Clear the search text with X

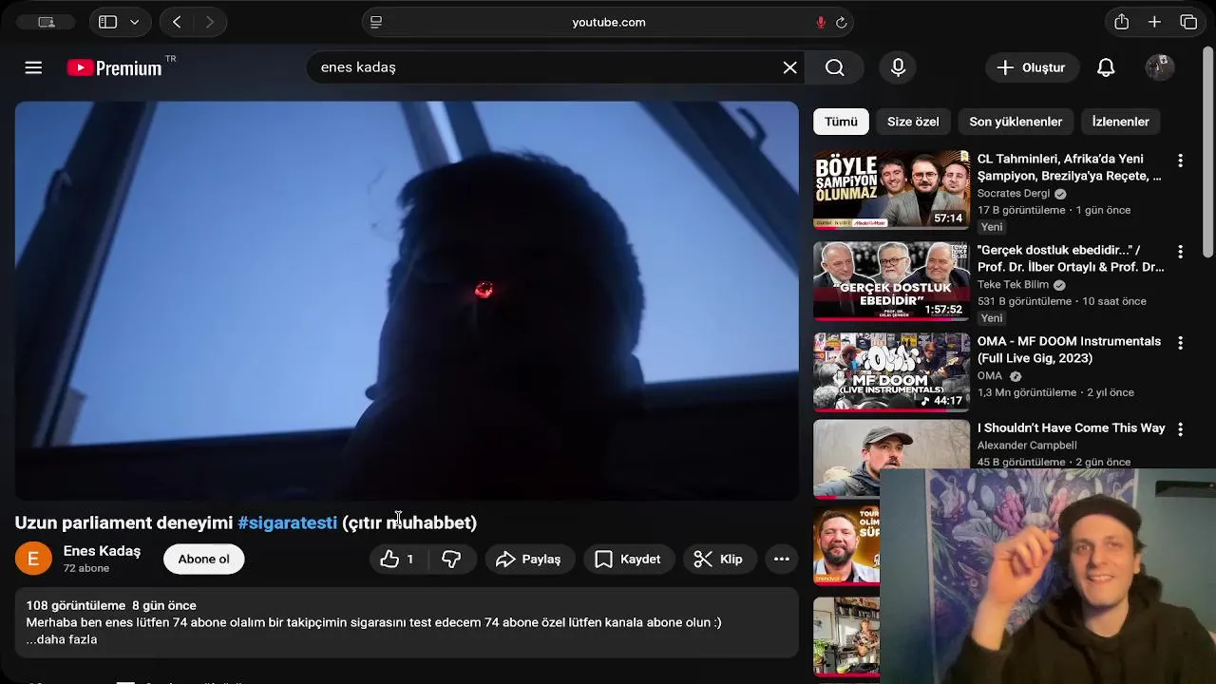[x=789, y=67]
